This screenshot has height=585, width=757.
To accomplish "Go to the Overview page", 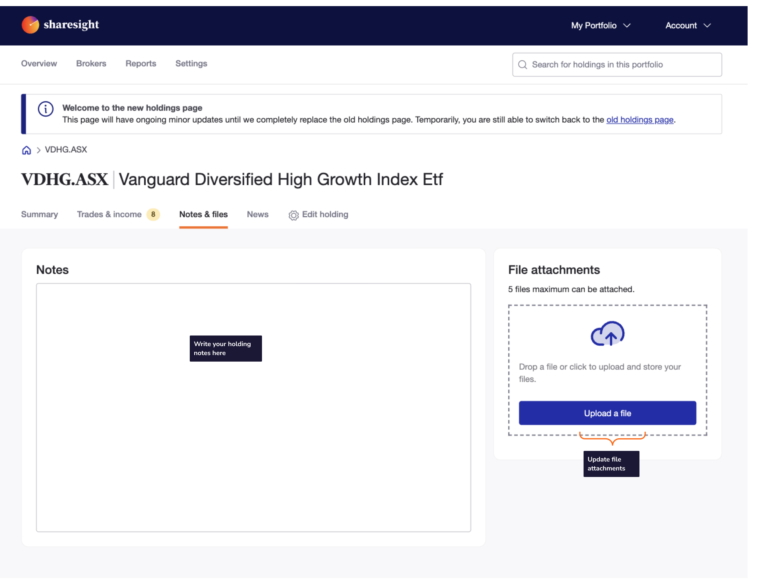I will [39, 64].
